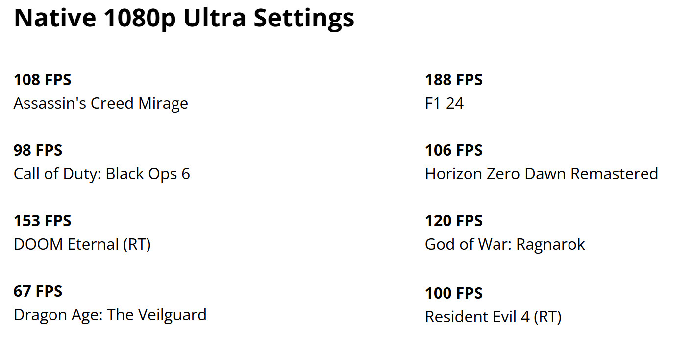Click the word Native in the heading
This screenshot has height=352, width=693.
55,18
